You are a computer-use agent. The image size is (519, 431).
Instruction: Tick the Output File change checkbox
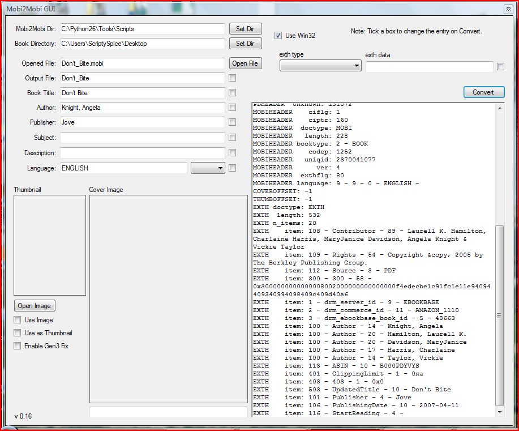pos(233,78)
